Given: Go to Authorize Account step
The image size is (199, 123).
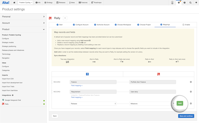Looking at the screenshot, I should pos(102,25).
